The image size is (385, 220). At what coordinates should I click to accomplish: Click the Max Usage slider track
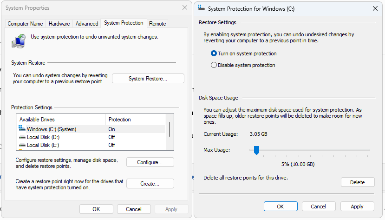(310, 149)
